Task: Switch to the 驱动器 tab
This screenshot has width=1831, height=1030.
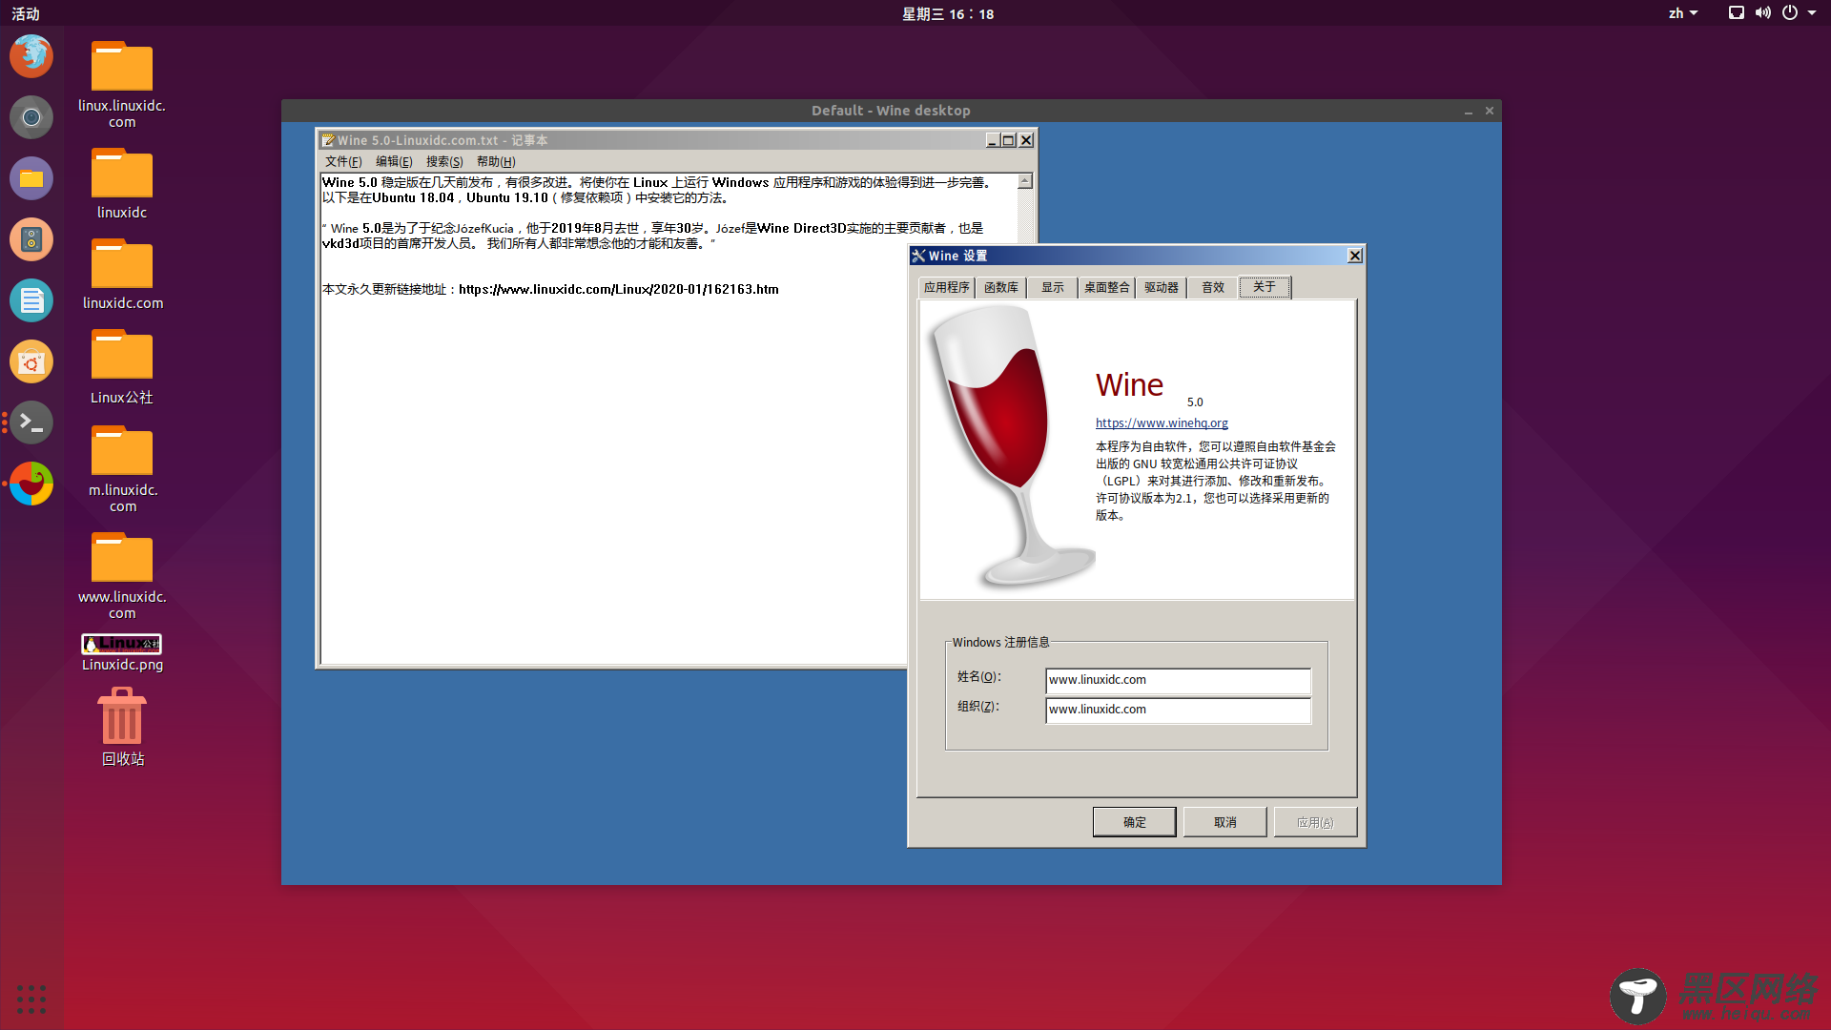Action: [x=1161, y=287]
